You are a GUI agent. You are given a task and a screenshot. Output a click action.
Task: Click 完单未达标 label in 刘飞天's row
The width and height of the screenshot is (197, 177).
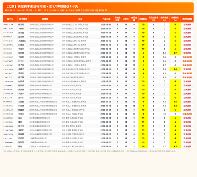[x=187, y=61]
